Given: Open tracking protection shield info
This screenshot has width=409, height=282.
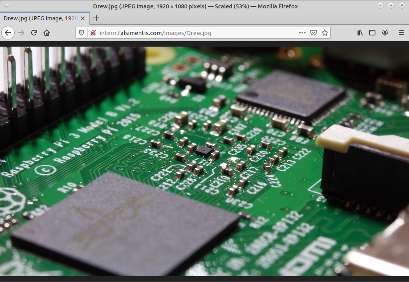Looking at the screenshot, I should point(81,33).
